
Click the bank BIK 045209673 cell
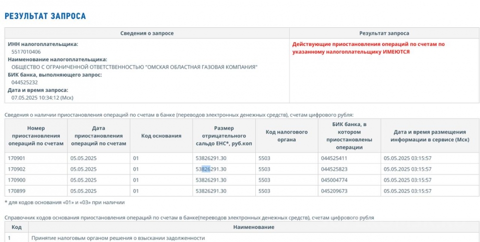[x=334, y=191]
